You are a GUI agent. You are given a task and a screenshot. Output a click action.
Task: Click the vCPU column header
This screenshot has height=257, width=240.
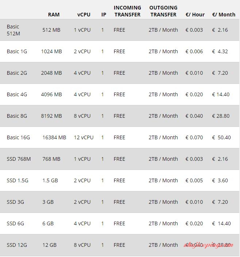(84, 15)
